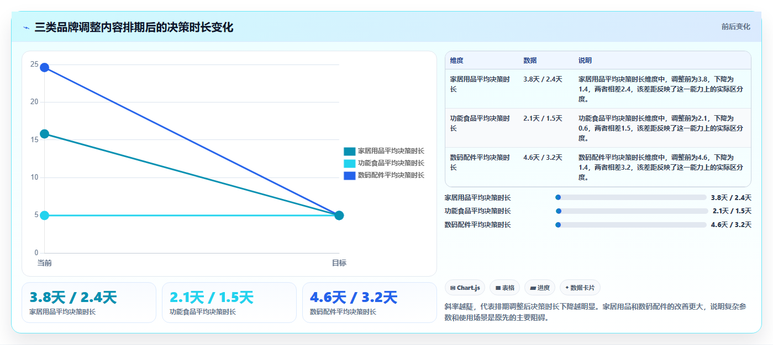This screenshot has height=345, width=773.
Task: Click the lightning icon beside the title
Action: coord(26,27)
